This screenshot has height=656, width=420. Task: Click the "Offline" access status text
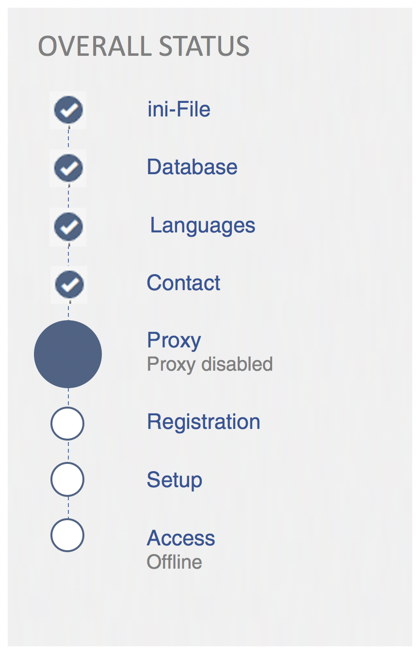coord(174,562)
